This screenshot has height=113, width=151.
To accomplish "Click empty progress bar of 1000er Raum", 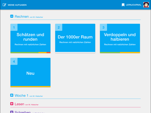I will (x=75, y=53).
